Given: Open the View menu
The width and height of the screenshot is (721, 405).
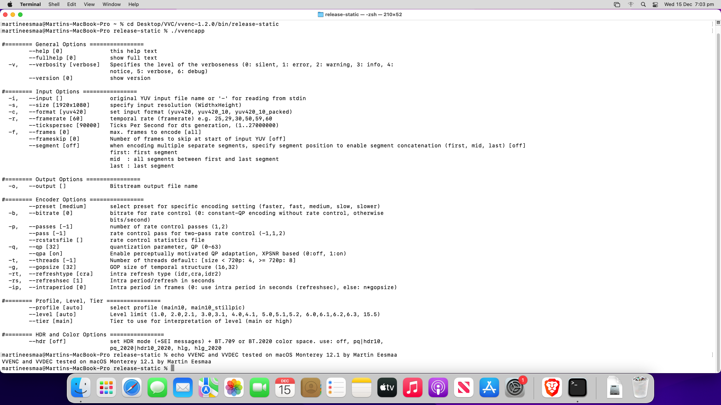Looking at the screenshot, I should click(89, 4).
